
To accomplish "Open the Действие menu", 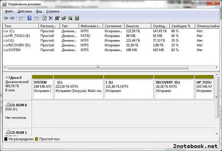I will [x=25, y=11].
